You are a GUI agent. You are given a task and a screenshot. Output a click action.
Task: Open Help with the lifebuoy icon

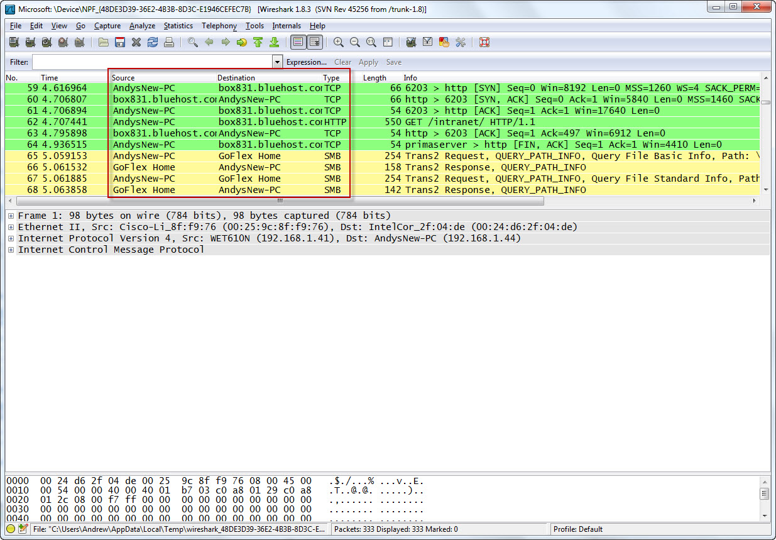[484, 43]
